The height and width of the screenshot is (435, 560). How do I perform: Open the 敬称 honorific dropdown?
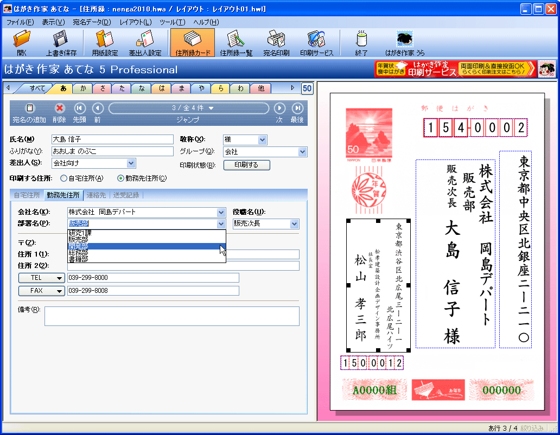pyautogui.click(x=263, y=140)
